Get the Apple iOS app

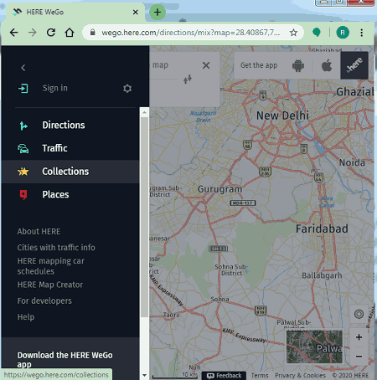point(327,65)
